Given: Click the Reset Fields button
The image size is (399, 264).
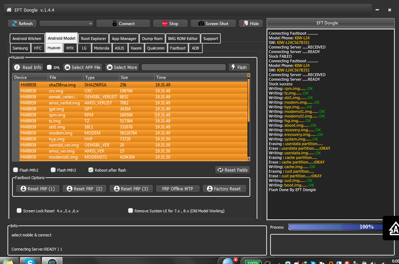Looking at the screenshot, I should coord(233,170).
